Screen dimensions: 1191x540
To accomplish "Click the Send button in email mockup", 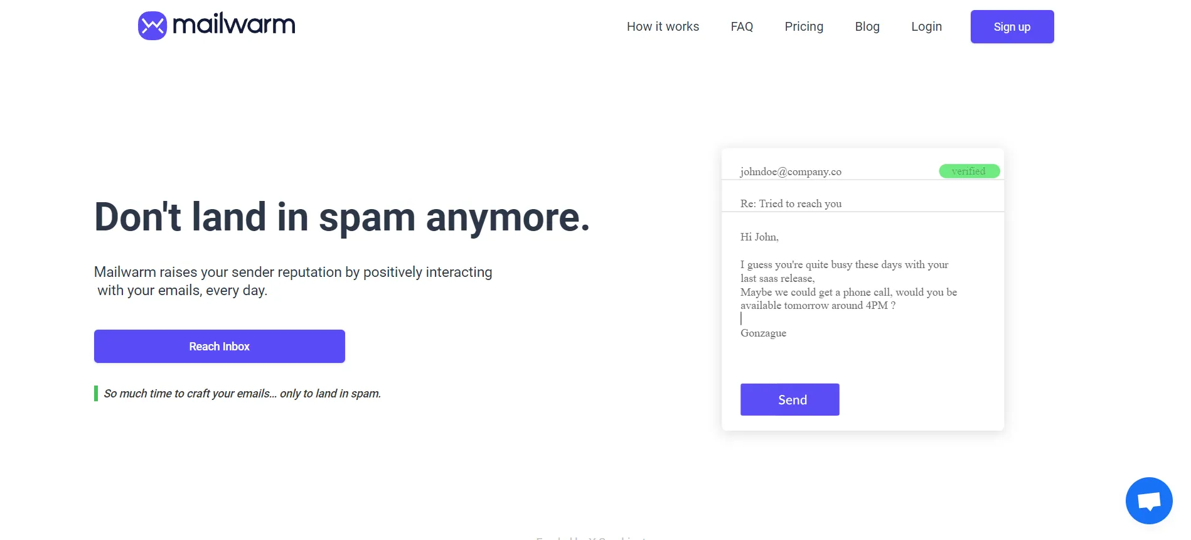I will tap(790, 399).
